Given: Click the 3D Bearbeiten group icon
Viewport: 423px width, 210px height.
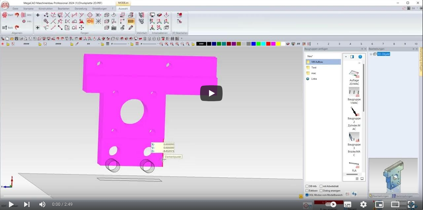Looking at the screenshot, I should 179,15.
